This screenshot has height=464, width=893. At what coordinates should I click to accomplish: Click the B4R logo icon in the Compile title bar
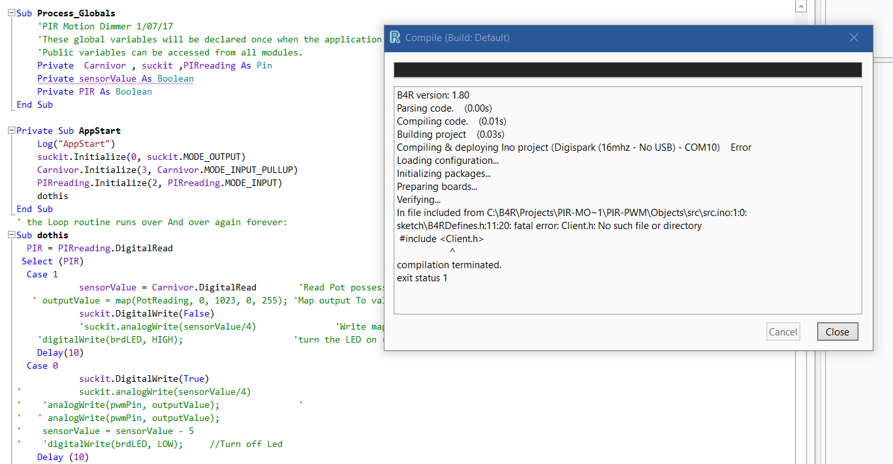(395, 38)
